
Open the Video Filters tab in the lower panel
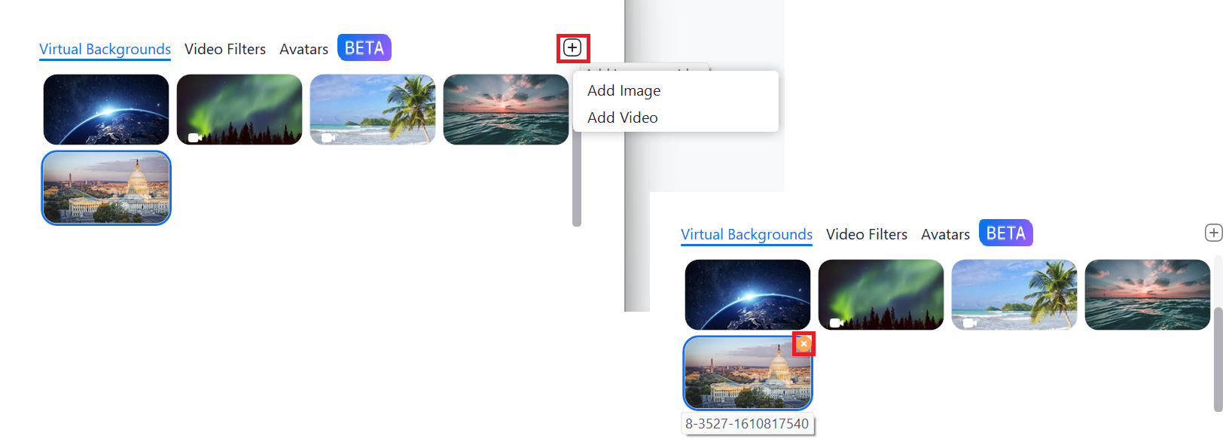tap(867, 234)
